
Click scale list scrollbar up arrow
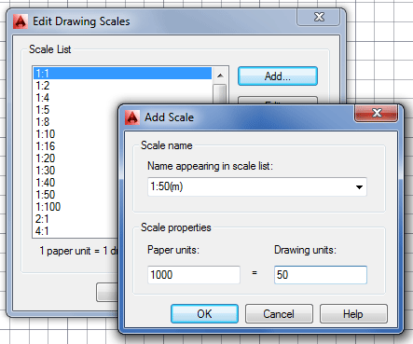[x=220, y=76]
